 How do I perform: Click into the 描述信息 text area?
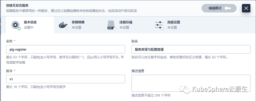pos(191,83)
